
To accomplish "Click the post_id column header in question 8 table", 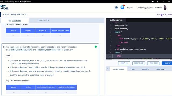I will tap(14, 87).
